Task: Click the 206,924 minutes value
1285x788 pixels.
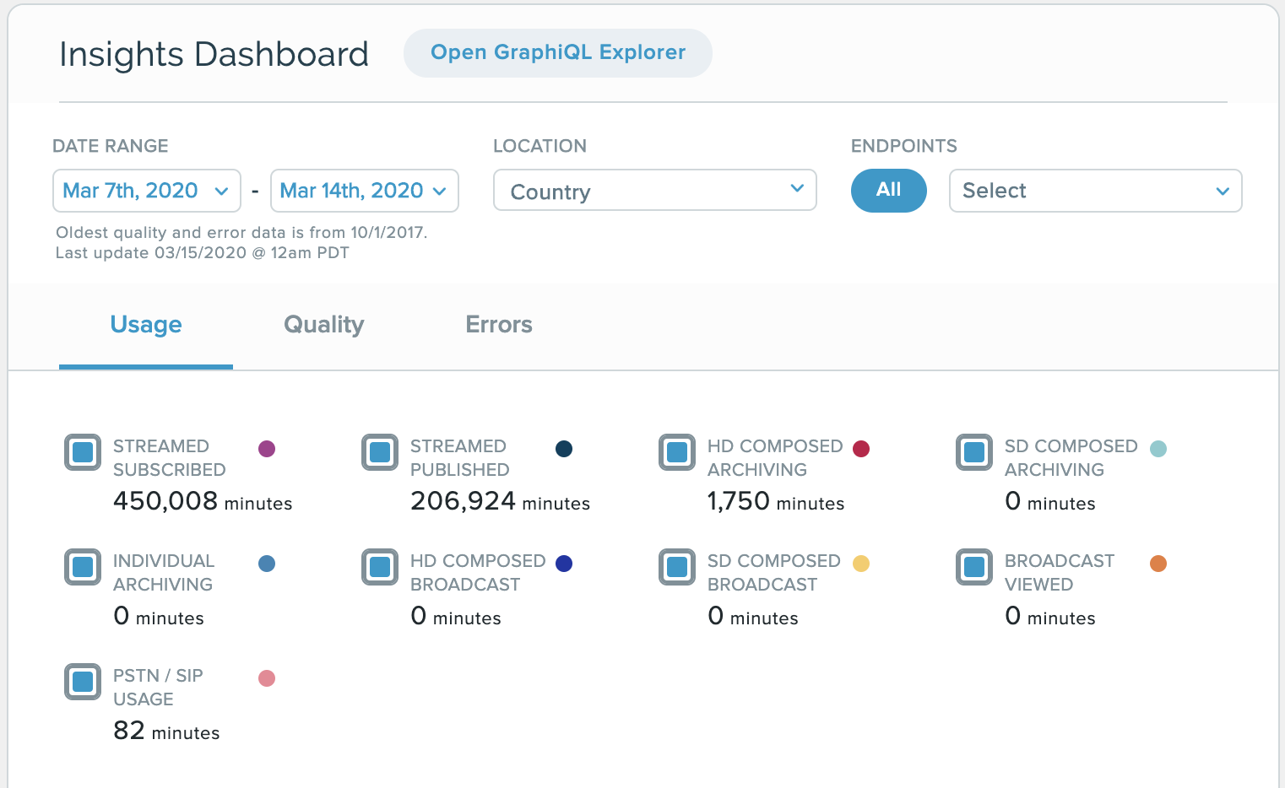Action: [500, 501]
